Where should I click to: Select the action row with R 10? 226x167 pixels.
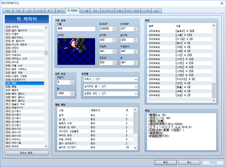click(95, 147)
